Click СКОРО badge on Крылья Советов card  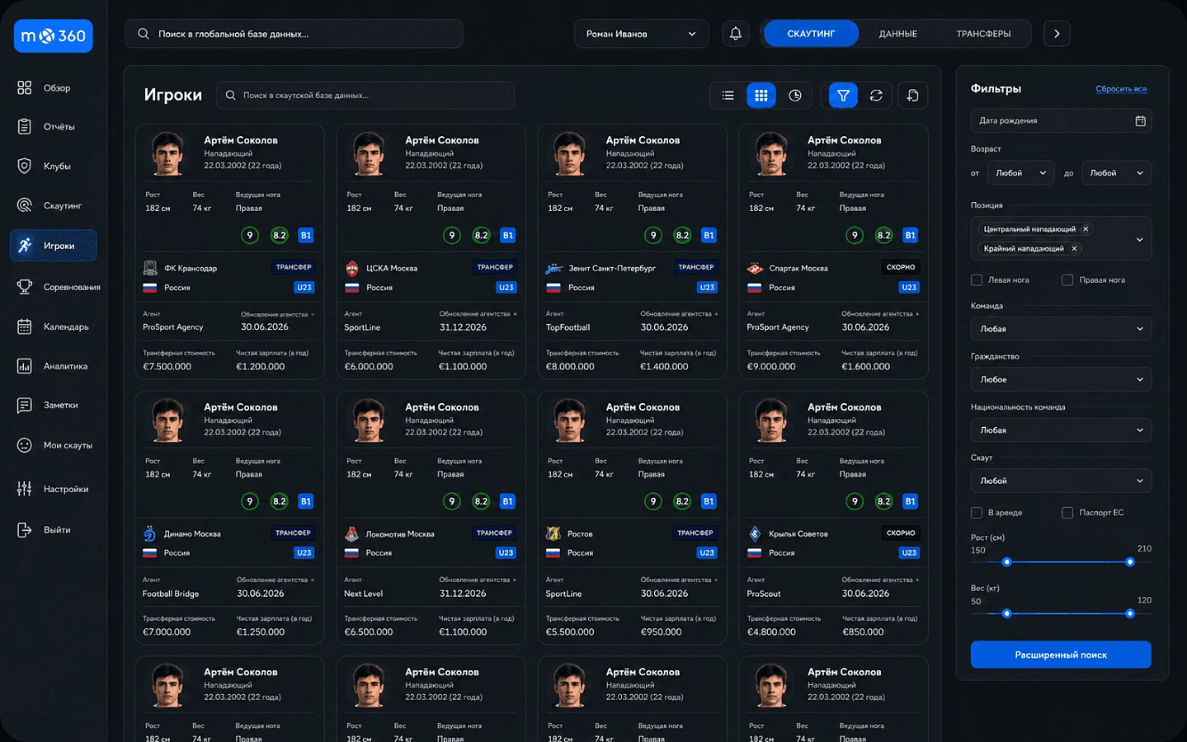pos(901,533)
